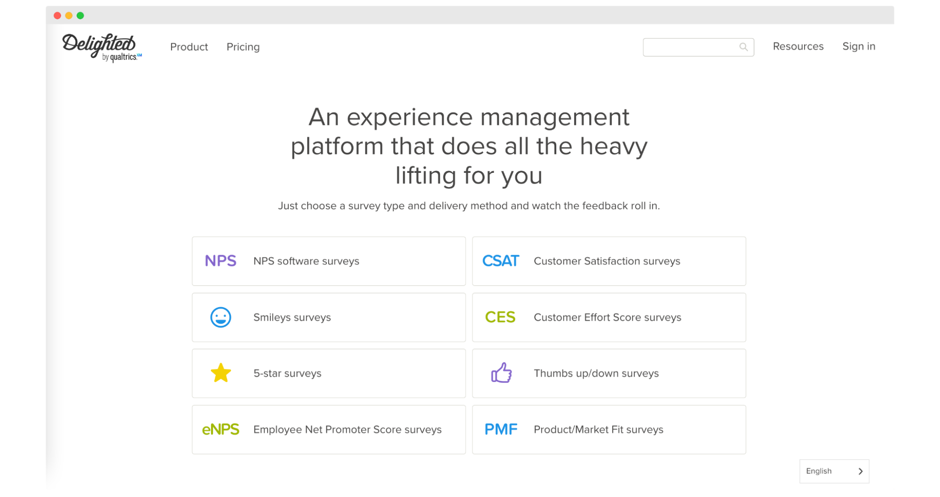This screenshot has height=497, width=940.
Task: Click the purple NPS icon
Action: [x=221, y=261]
